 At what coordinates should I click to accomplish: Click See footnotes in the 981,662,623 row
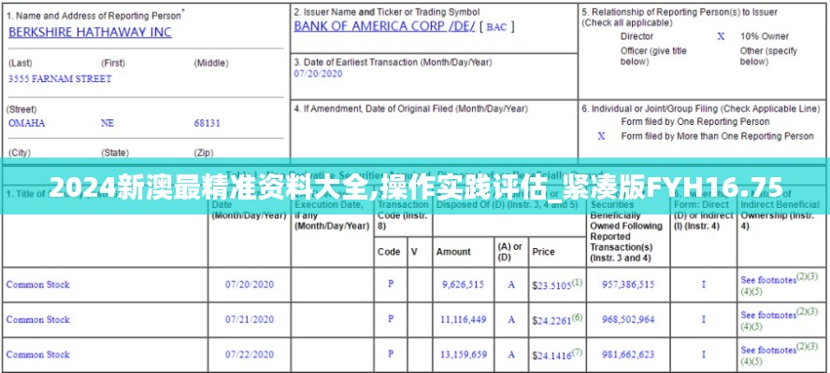pyautogui.click(x=768, y=351)
